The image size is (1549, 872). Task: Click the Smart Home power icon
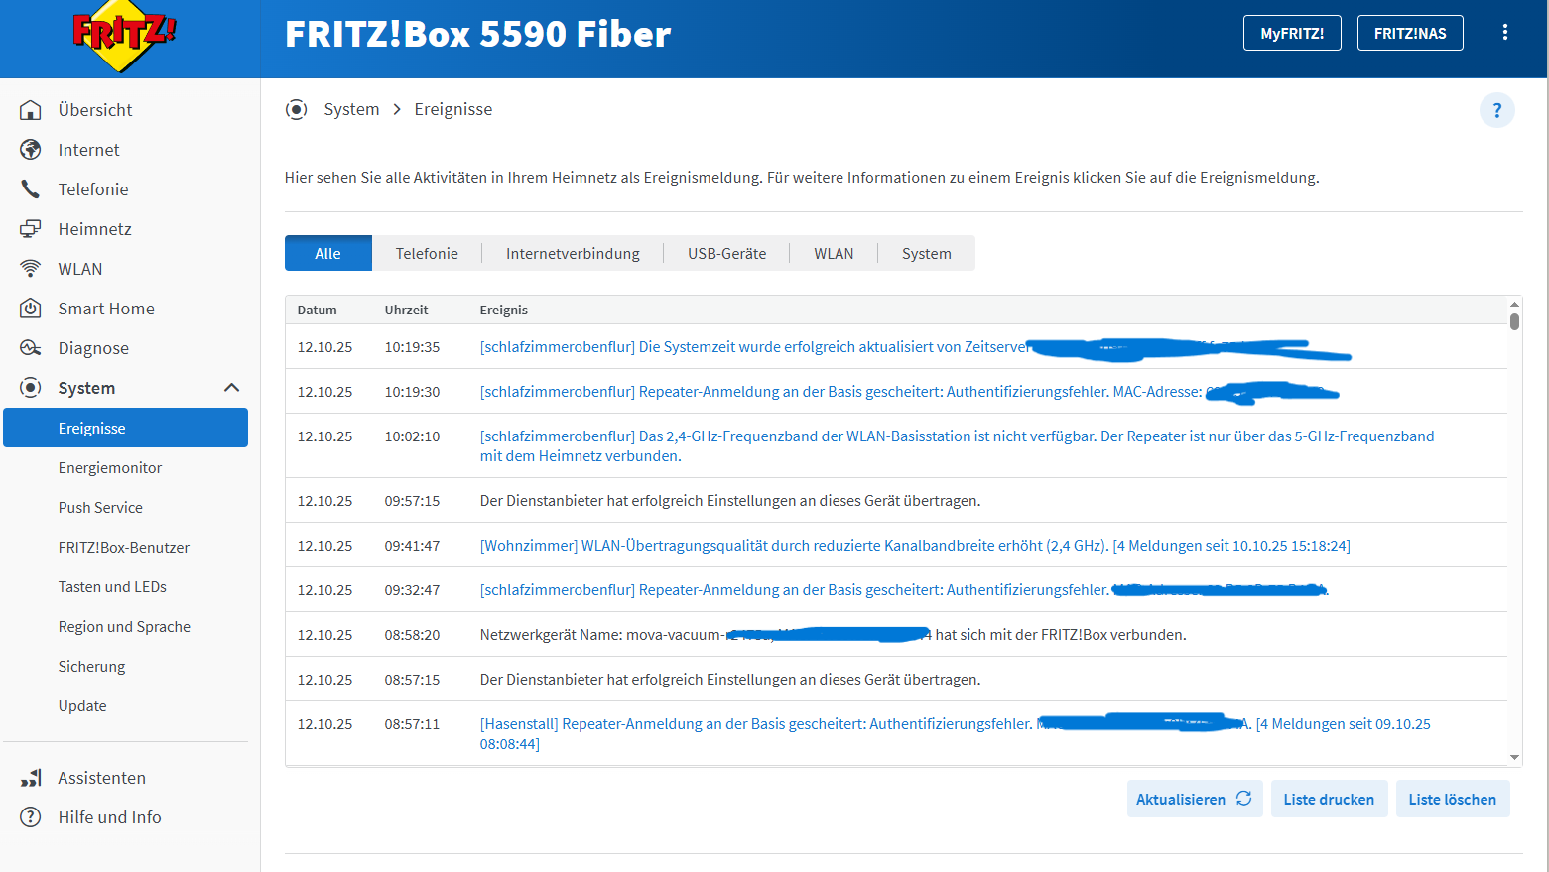(x=31, y=309)
